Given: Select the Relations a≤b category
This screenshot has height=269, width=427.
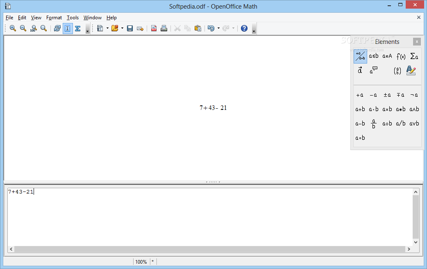Looking at the screenshot, I should tap(374, 57).
